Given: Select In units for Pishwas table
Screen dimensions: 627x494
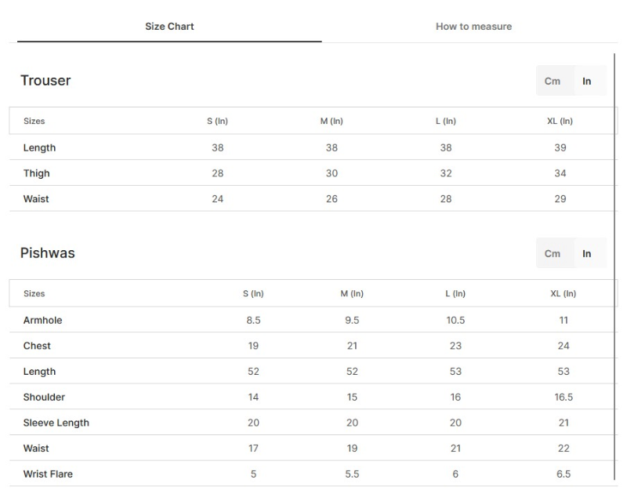Looking at the screenshot, I should tap(587, 253).
